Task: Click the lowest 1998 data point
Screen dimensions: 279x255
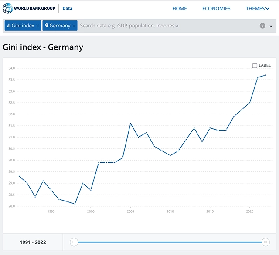Action: (x=75, y=204)
